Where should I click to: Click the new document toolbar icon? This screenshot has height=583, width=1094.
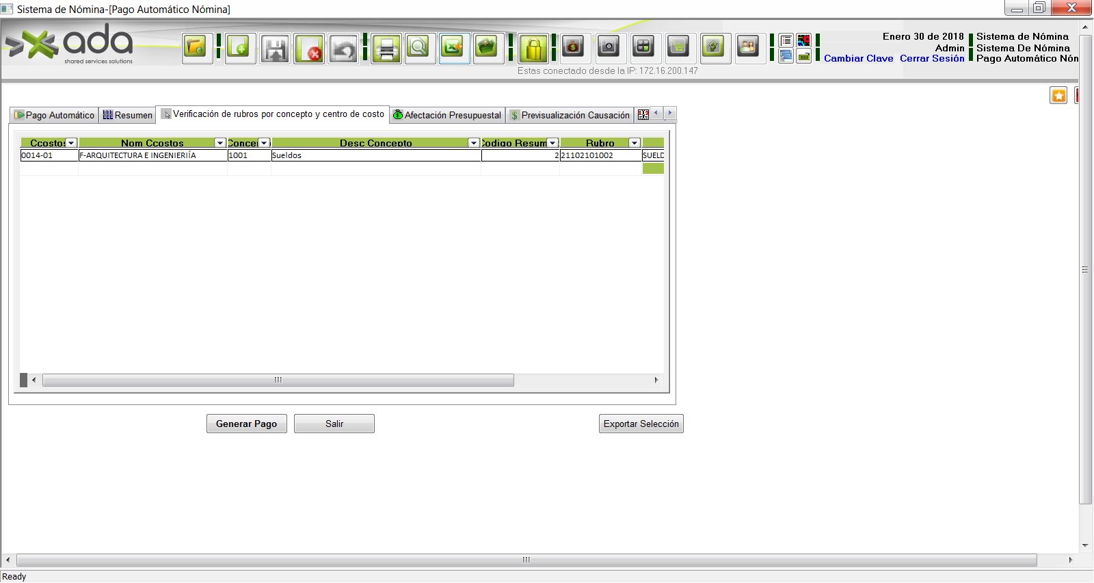[240, 49]
